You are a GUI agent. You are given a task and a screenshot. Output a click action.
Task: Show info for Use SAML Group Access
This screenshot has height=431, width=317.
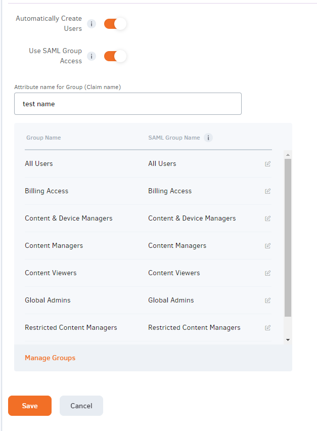point(92,56)
